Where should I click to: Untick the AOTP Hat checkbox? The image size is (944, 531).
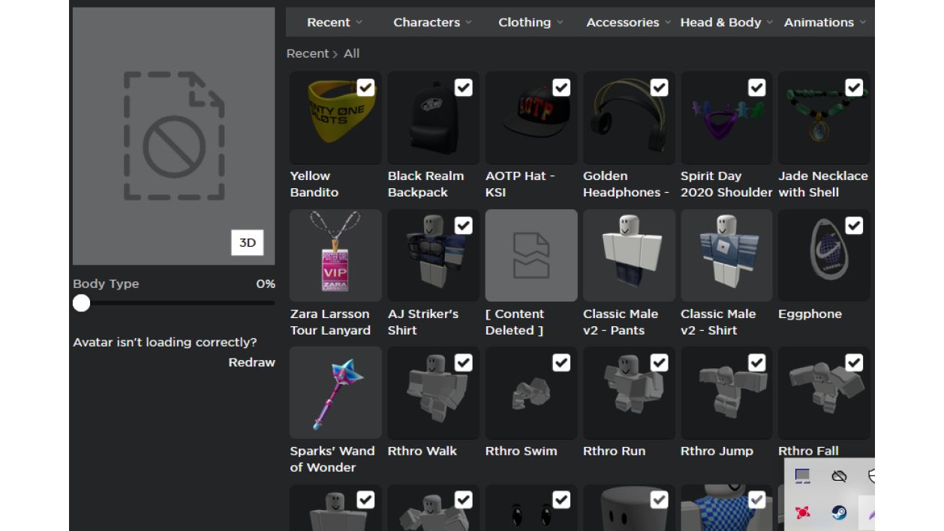(x=561, y=88)
